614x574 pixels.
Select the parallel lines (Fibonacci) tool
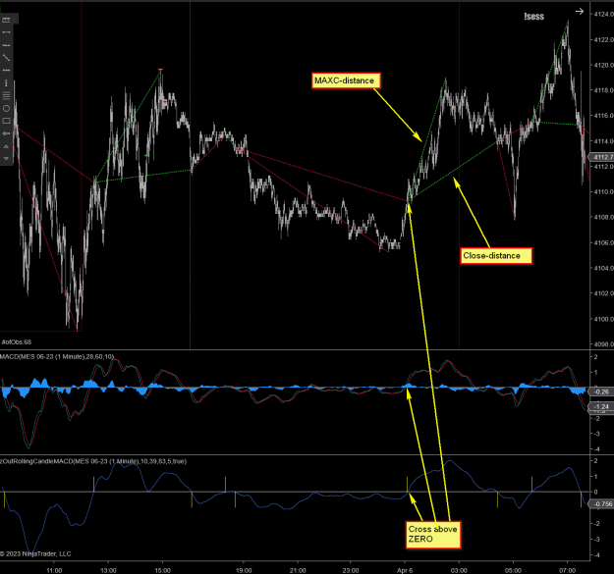pyautogui.click(x=6, y=96)
